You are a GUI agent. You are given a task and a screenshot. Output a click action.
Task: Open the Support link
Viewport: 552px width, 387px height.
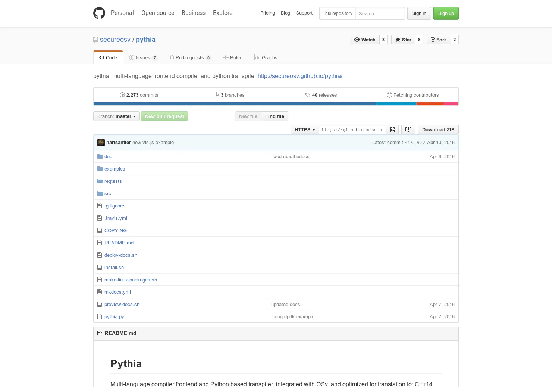304,13
